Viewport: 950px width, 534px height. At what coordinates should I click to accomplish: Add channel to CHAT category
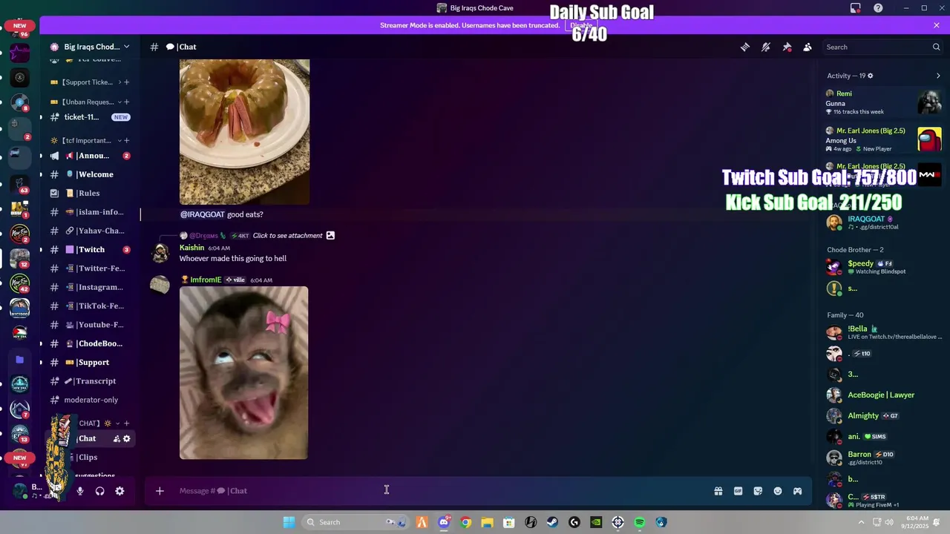126,423
